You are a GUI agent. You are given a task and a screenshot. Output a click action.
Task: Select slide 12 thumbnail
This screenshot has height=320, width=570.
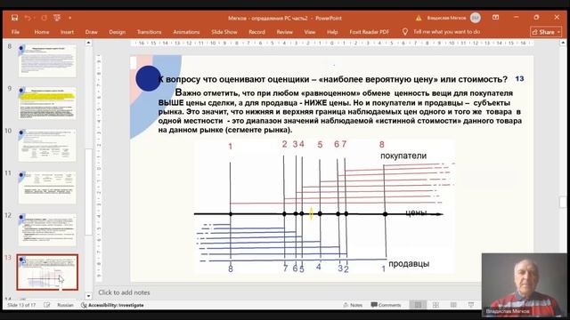47,230
